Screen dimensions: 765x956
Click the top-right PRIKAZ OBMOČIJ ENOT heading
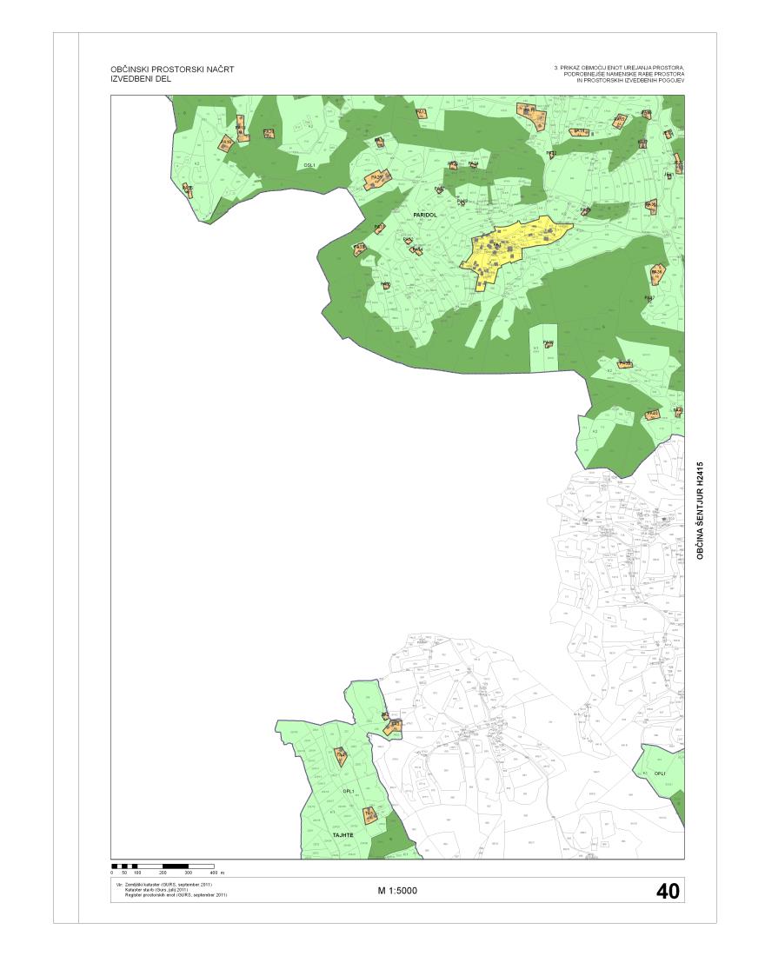coord(619,74)
